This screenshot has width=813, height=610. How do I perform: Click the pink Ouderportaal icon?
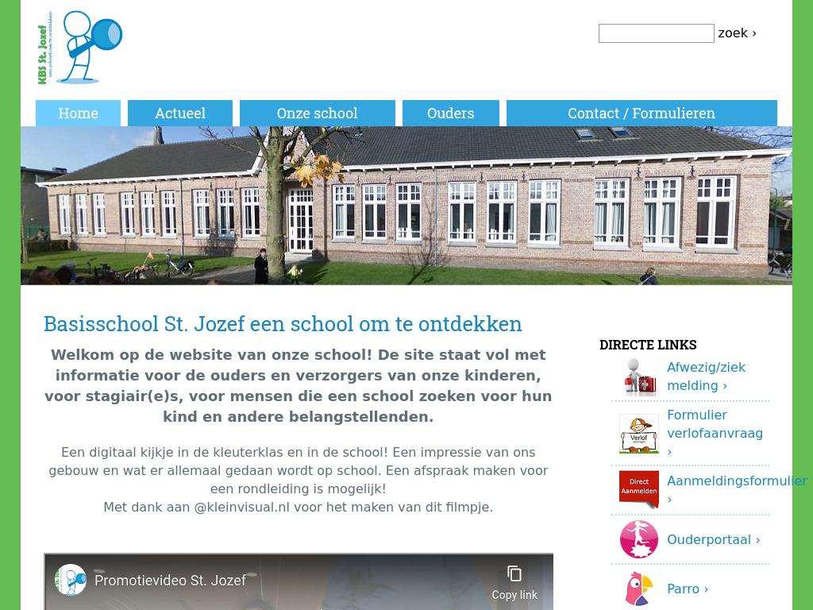pos(639,539)
